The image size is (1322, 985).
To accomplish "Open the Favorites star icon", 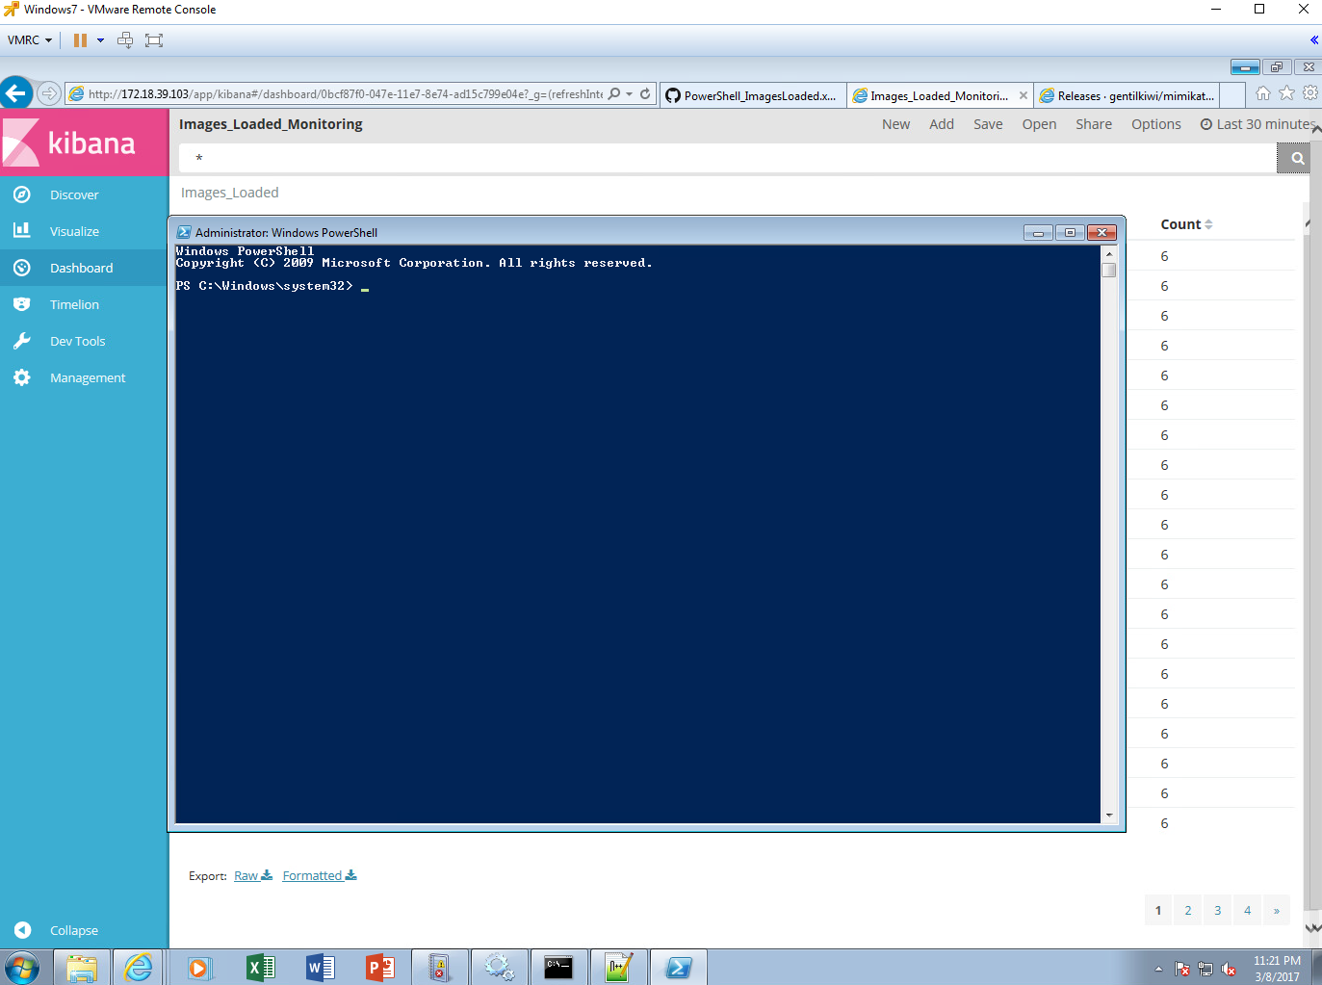I will click(x=1286, y=93).
